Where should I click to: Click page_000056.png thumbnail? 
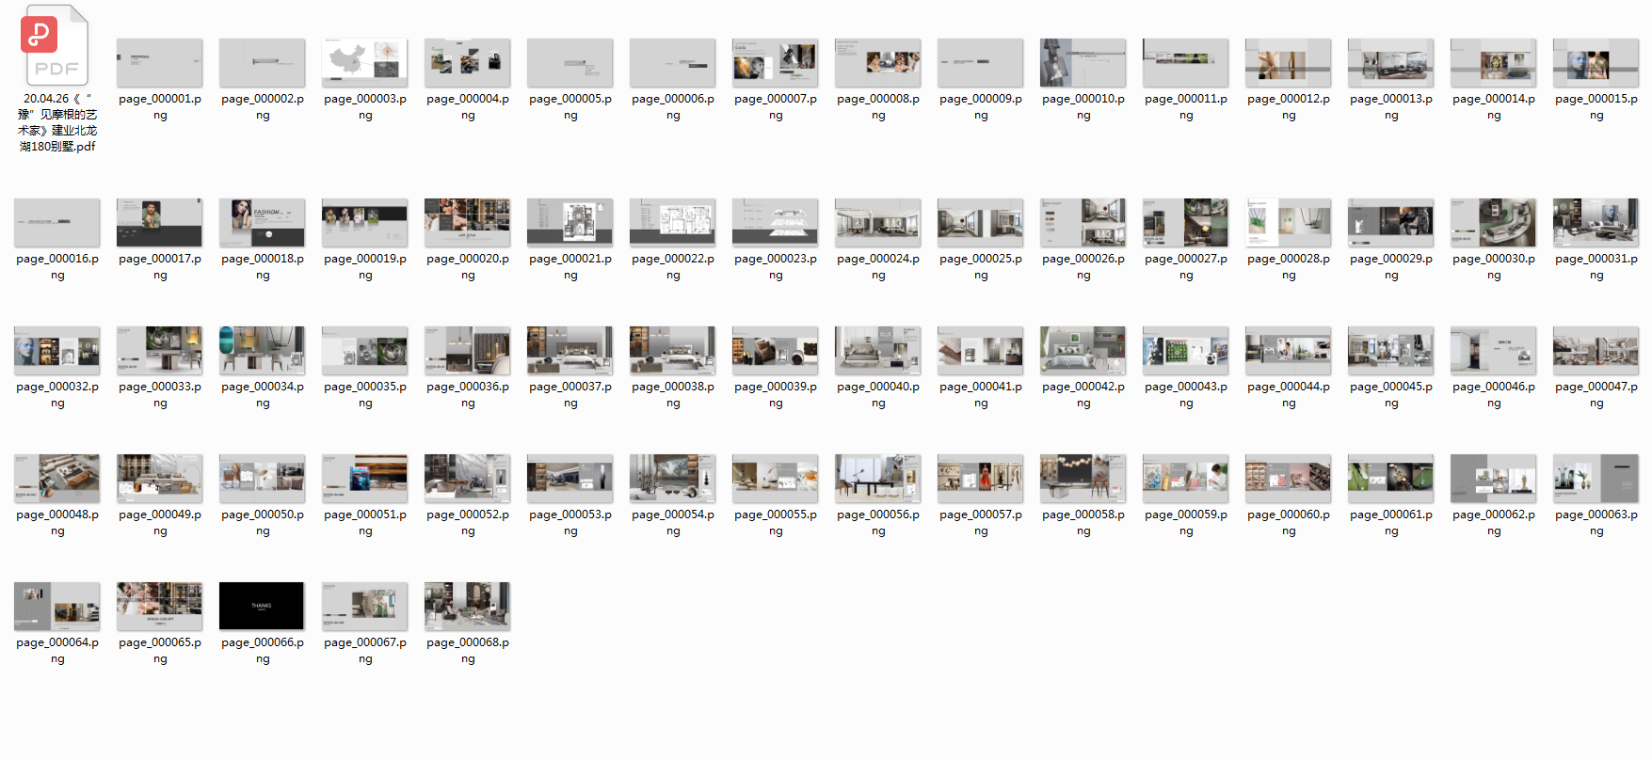pos(877,479)
